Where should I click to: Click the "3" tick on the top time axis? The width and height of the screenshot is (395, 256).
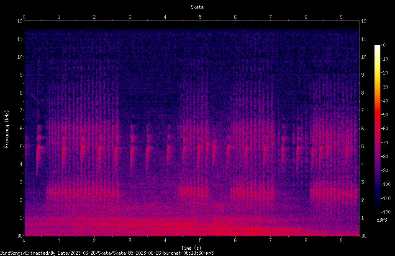tap(130, 17)
